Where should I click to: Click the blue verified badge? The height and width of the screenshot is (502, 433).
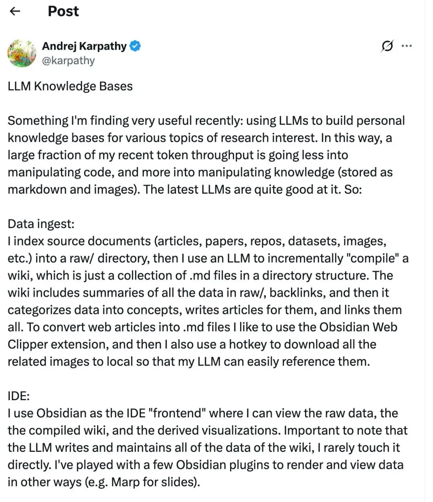click(x=135, y=46)
